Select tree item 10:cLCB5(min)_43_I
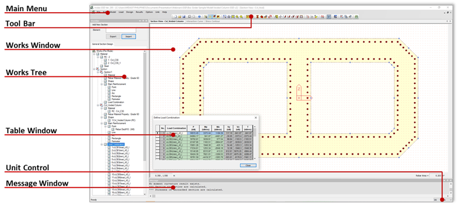 121,174
